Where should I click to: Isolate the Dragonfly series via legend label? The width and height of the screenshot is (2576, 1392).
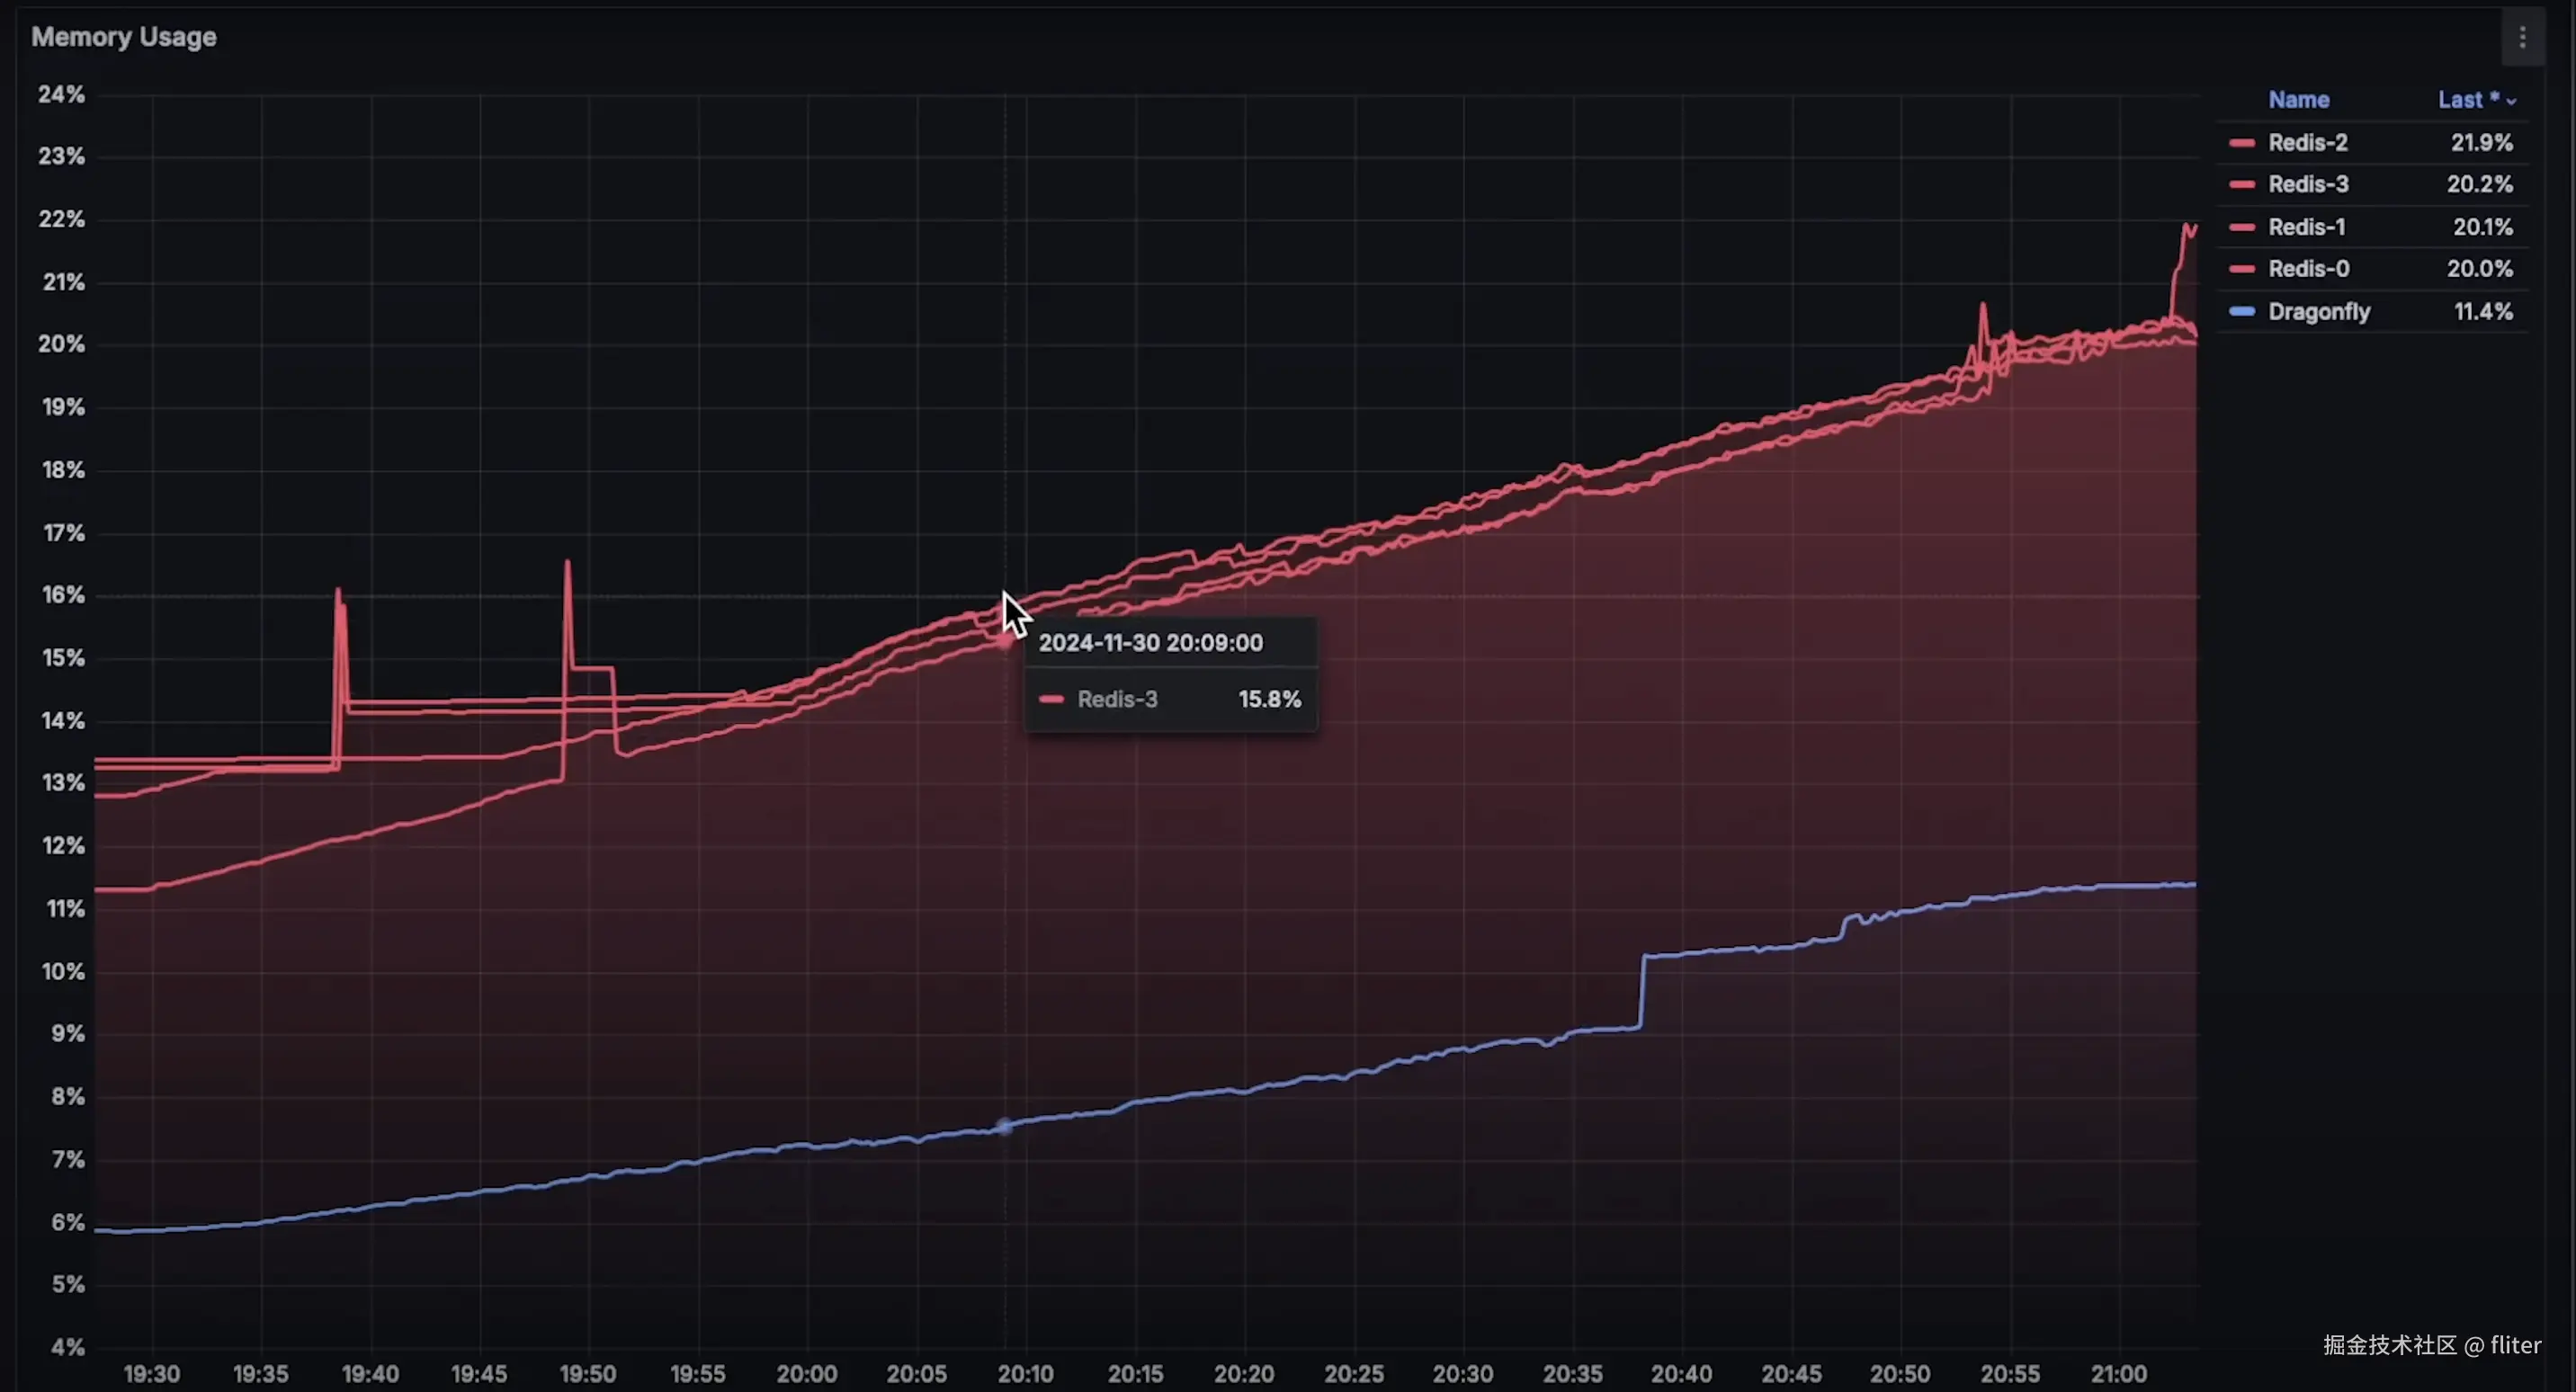2318,312
